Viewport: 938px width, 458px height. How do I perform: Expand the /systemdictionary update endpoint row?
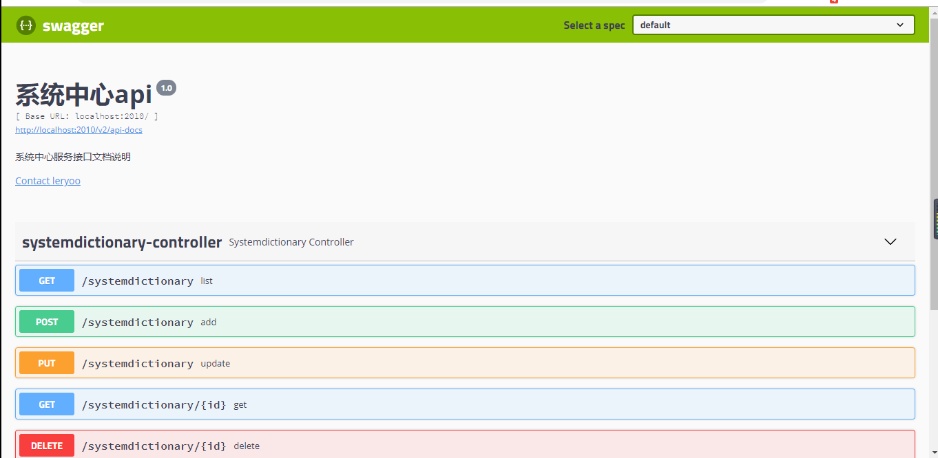(482, 363)
